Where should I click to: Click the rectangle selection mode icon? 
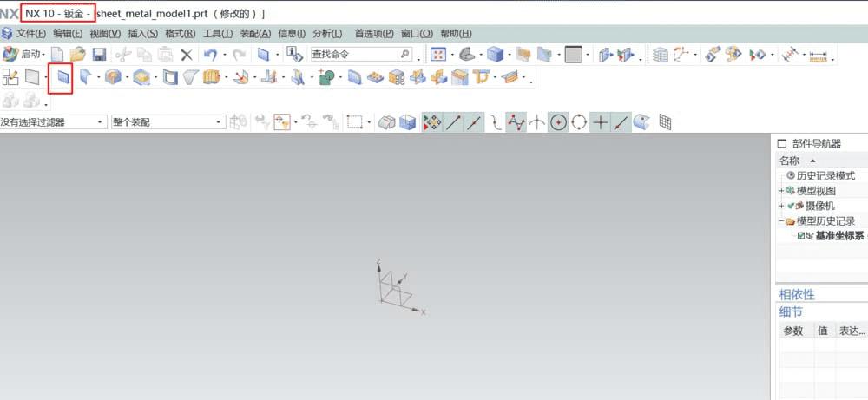tap(354, 122)
